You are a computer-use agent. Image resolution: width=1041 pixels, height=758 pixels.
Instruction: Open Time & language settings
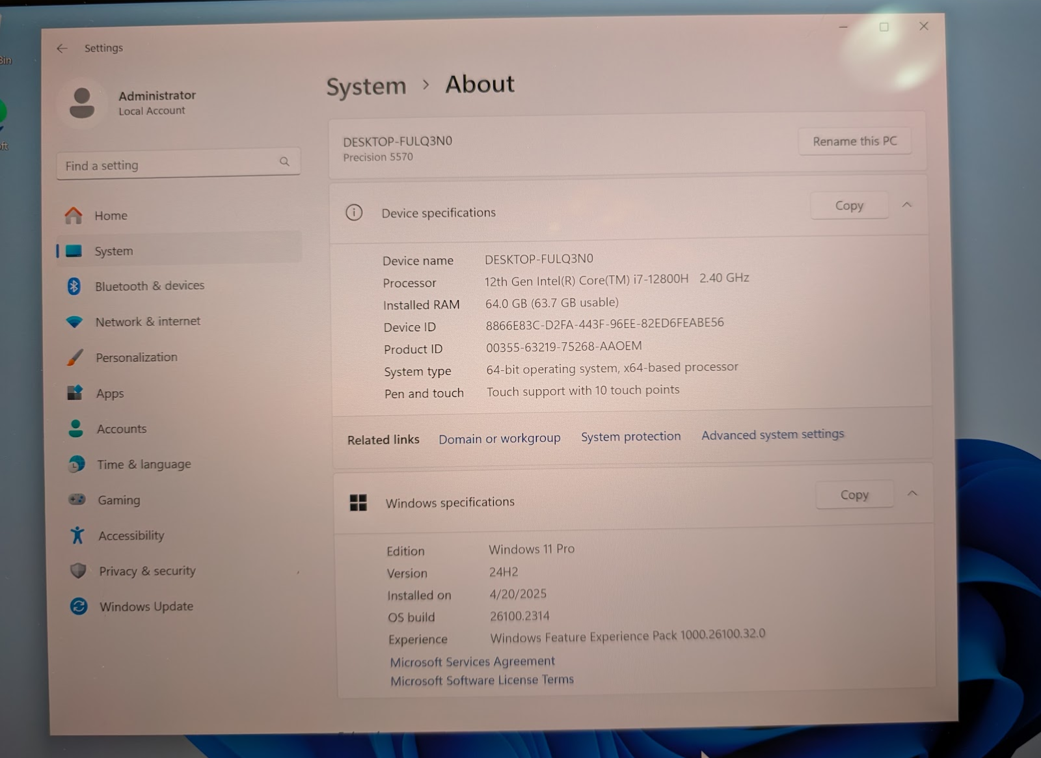click(181, 464)
